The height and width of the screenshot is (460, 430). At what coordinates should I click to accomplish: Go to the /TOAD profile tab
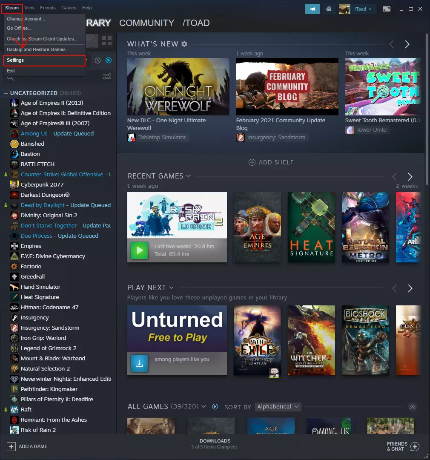click(196, 23)
